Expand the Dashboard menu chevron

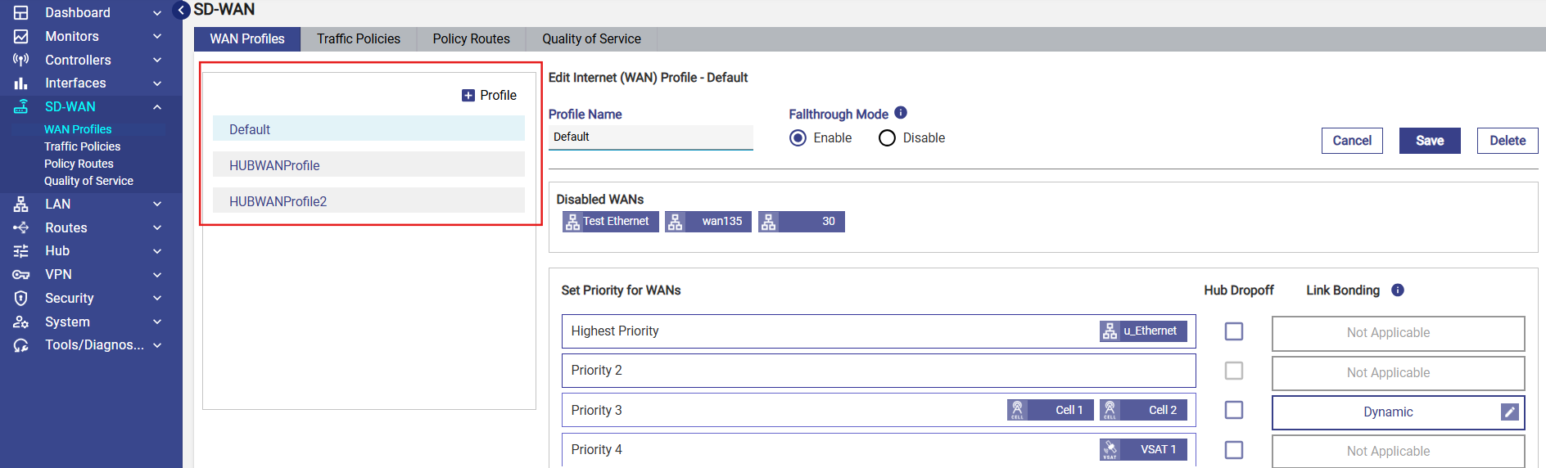157,13
